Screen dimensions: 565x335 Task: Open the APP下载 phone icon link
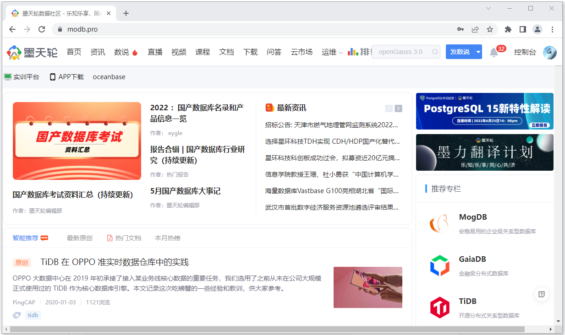pyautogui.click(x=53, y=77)
